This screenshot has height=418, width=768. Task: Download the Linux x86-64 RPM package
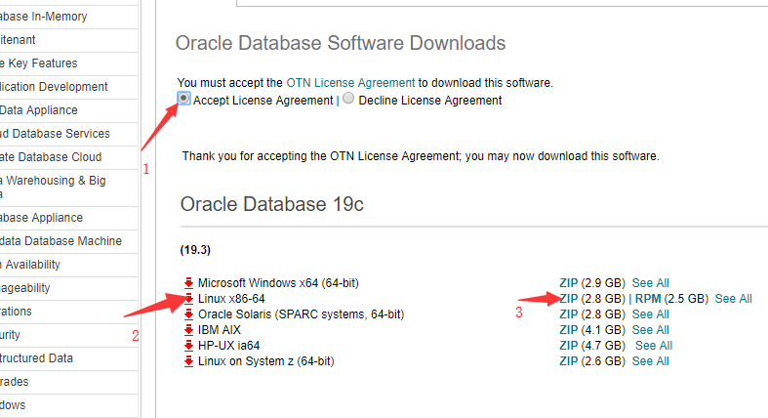pos(650,299)
